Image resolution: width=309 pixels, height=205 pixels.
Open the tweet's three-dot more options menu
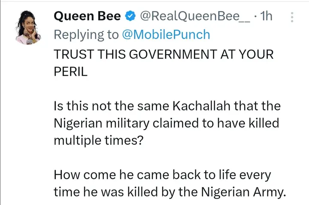[x=292, y=17]
